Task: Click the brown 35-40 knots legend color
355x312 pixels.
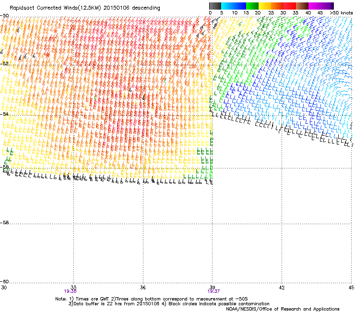Action: (302, 6)
